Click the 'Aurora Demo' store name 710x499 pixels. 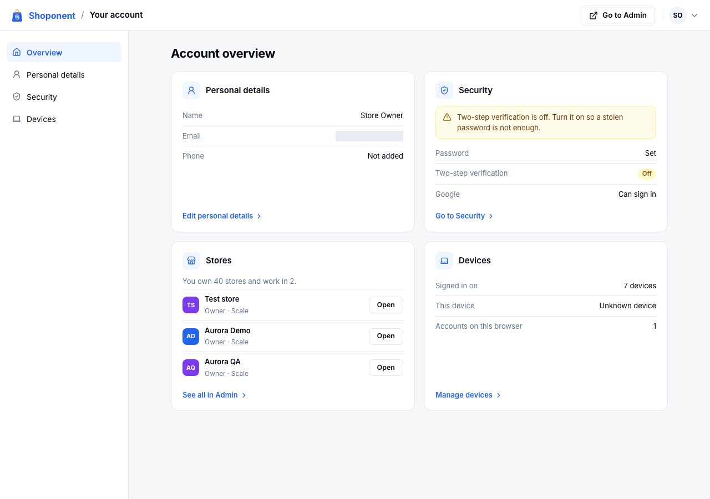[227, 330]
